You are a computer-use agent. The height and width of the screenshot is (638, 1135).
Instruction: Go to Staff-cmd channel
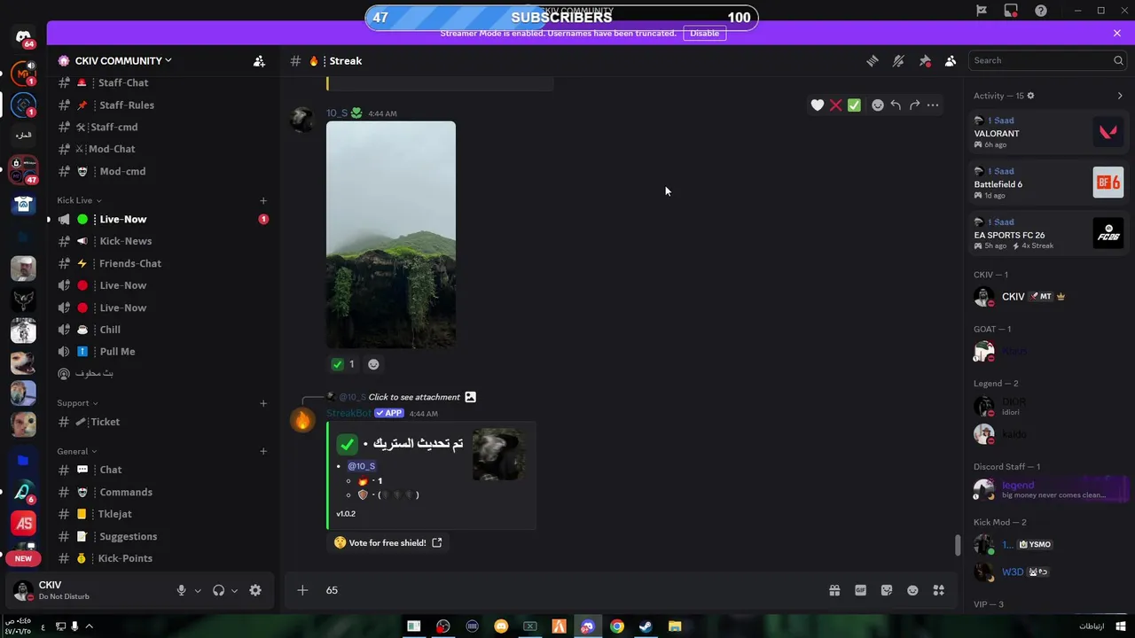click(x=161, y=127)
